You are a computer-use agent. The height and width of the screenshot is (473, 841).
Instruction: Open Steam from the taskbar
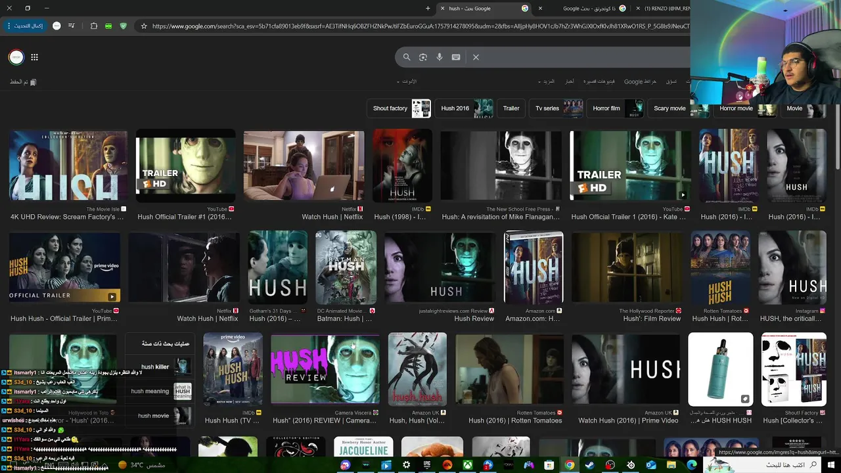pyautogui.click(x=589, y=465)
